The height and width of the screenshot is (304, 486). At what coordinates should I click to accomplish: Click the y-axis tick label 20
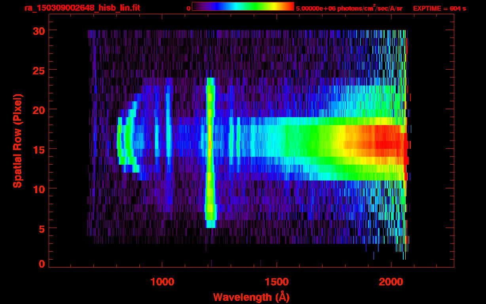click(x=38, y=110)
